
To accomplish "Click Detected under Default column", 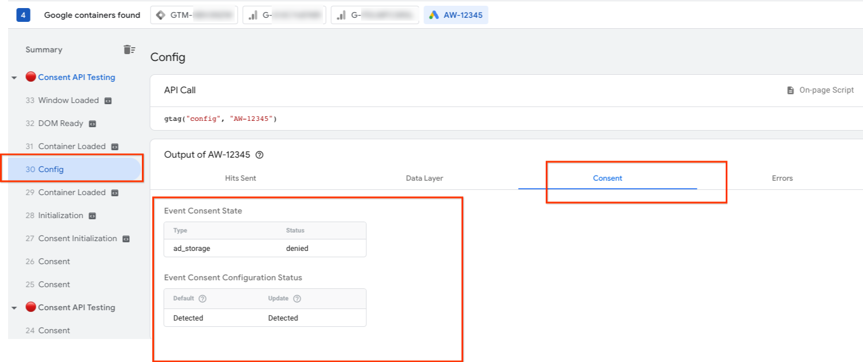I will (x=188, y=318).
